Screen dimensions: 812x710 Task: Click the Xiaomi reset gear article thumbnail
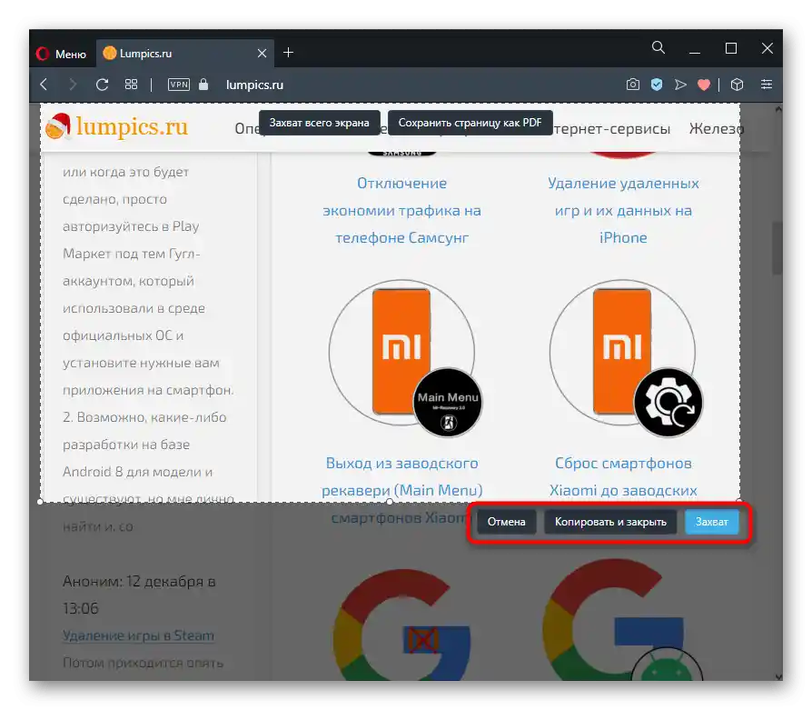tap(626, 357)
